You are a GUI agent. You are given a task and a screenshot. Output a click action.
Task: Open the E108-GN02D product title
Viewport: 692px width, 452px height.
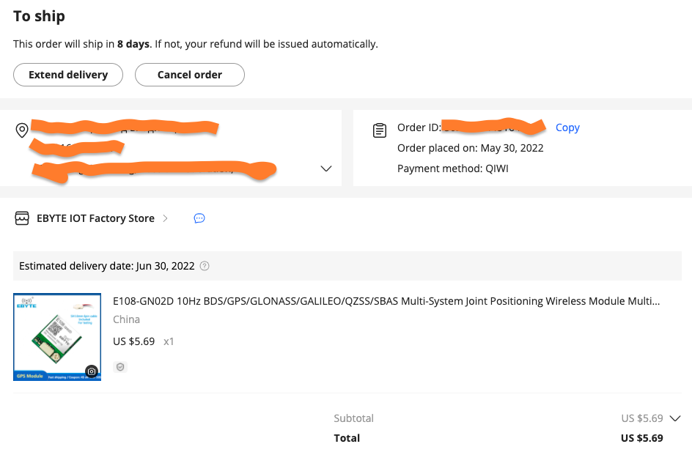[x=386, y=301]
